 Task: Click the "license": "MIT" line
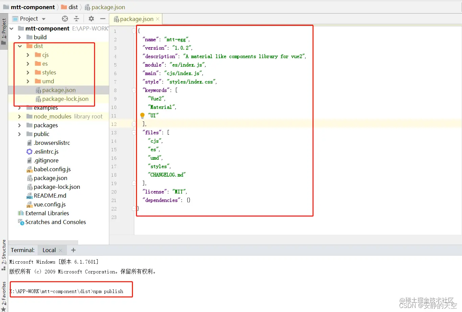click(x=165, y=192)
